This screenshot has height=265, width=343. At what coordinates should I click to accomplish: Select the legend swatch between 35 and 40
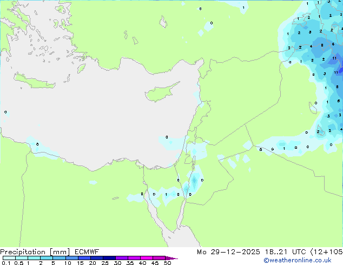pos(134,258)
